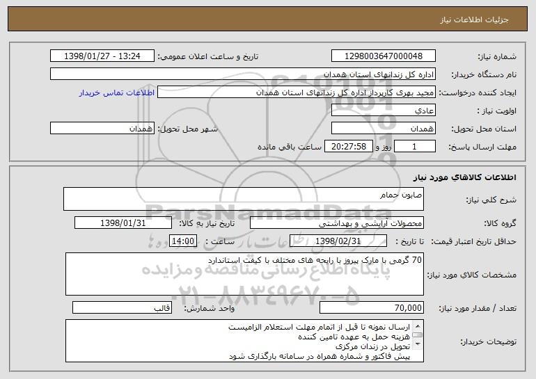Open the buyer contact info link اطلاعات تماس خریدار
Image resolution: width=536 pixels, height=379 pixels.
(117, 92)
